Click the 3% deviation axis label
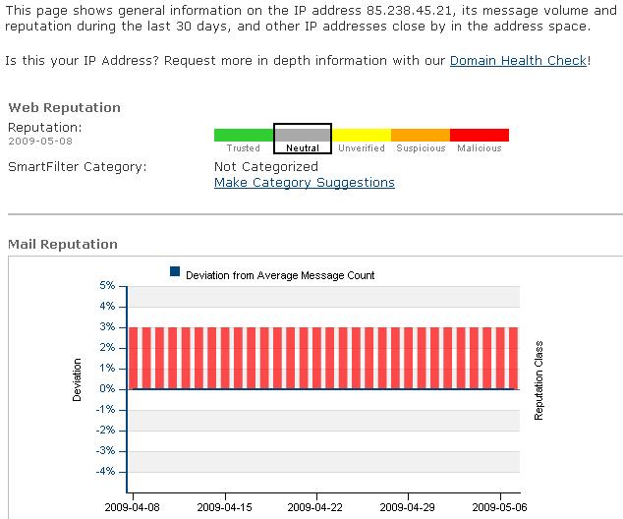 coord(107,326)
